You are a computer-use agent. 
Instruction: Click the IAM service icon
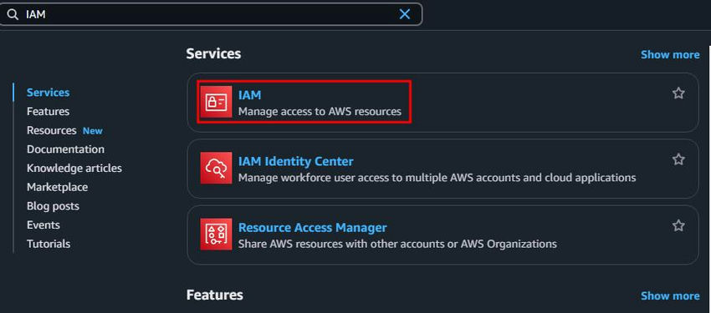click(x=216, y=102)
